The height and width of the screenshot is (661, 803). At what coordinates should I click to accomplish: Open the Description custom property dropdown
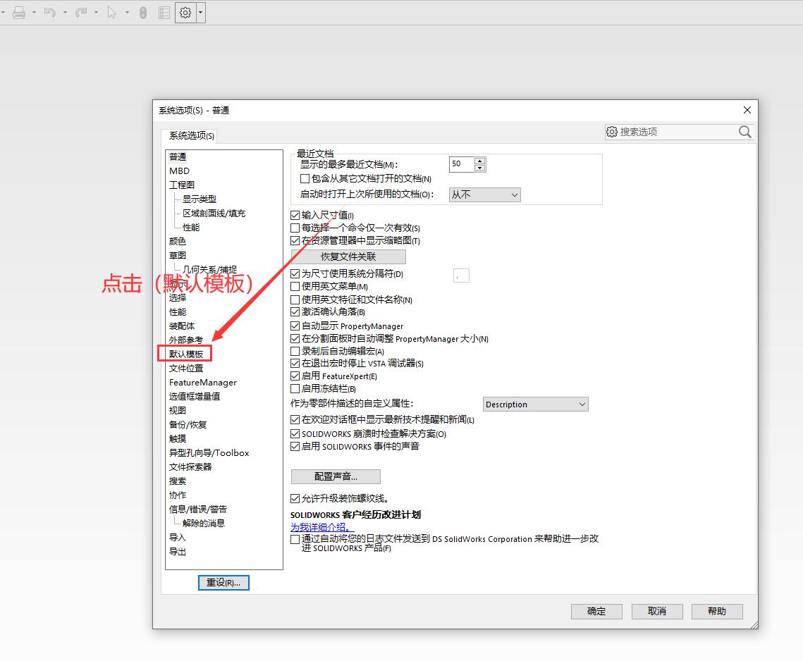click(536, 404)
